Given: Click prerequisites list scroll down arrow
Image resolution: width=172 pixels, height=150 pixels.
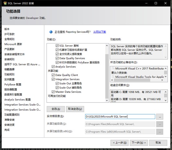Looking at the screenshot, I should (x=165, y=77).
